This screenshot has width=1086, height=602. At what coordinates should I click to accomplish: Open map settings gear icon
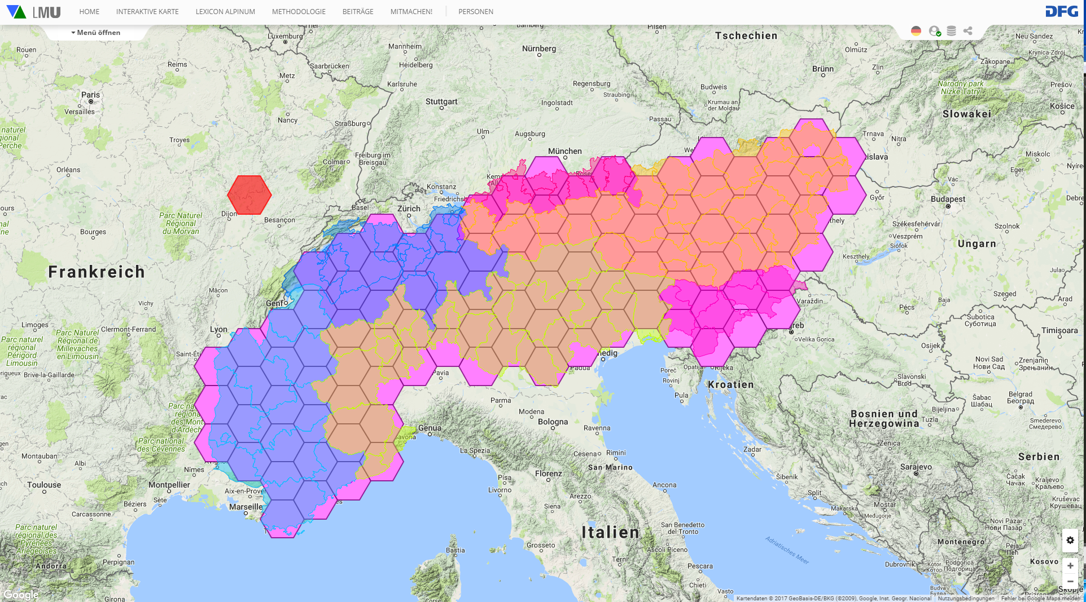(1070, 540)
